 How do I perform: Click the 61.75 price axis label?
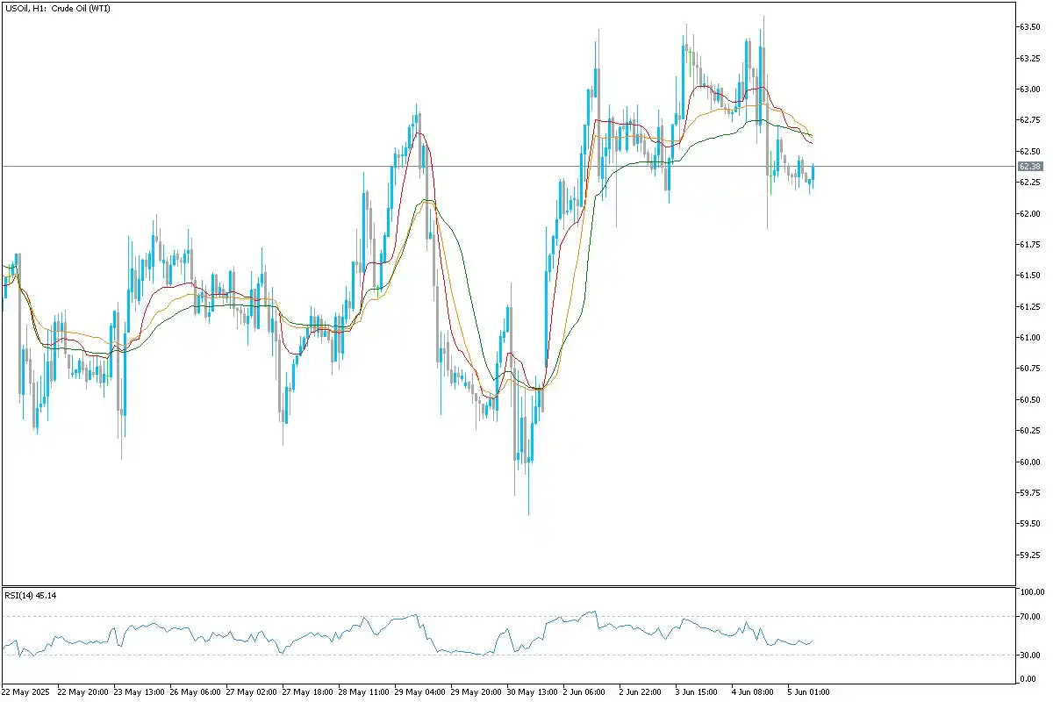(1029, 245)
